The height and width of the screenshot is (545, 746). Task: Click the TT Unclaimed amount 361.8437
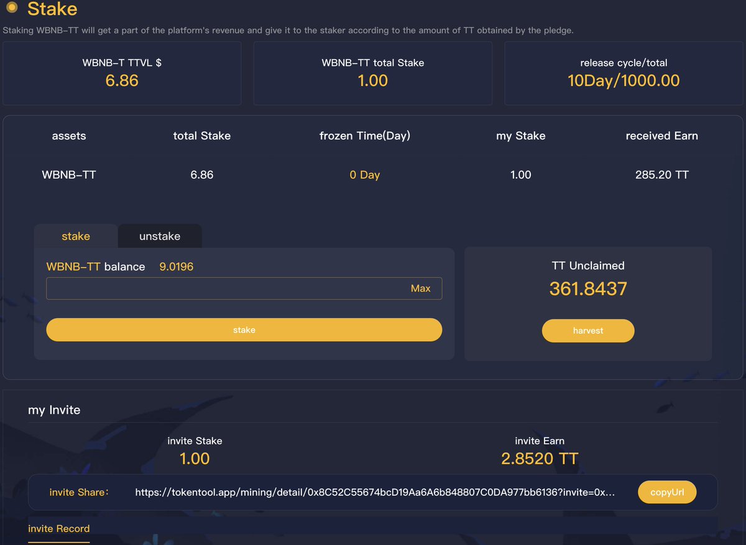click(x=588, y=289)
